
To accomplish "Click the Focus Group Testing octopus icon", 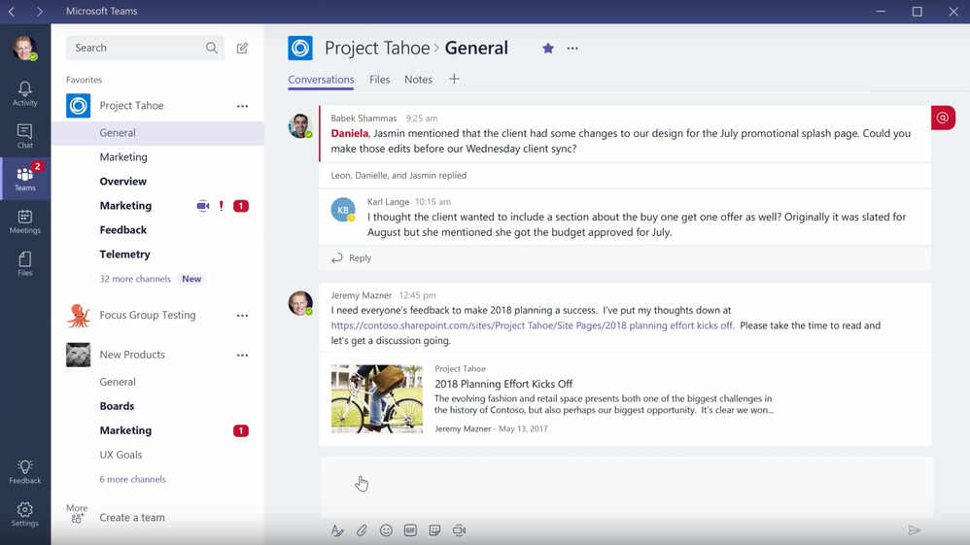I will click(x=79, y=316).
